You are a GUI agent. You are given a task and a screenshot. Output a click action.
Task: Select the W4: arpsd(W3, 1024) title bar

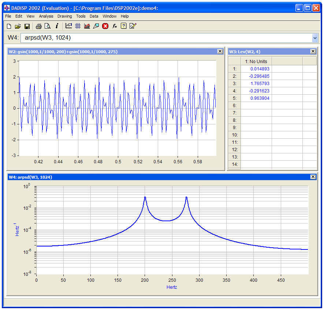point(162,177)
